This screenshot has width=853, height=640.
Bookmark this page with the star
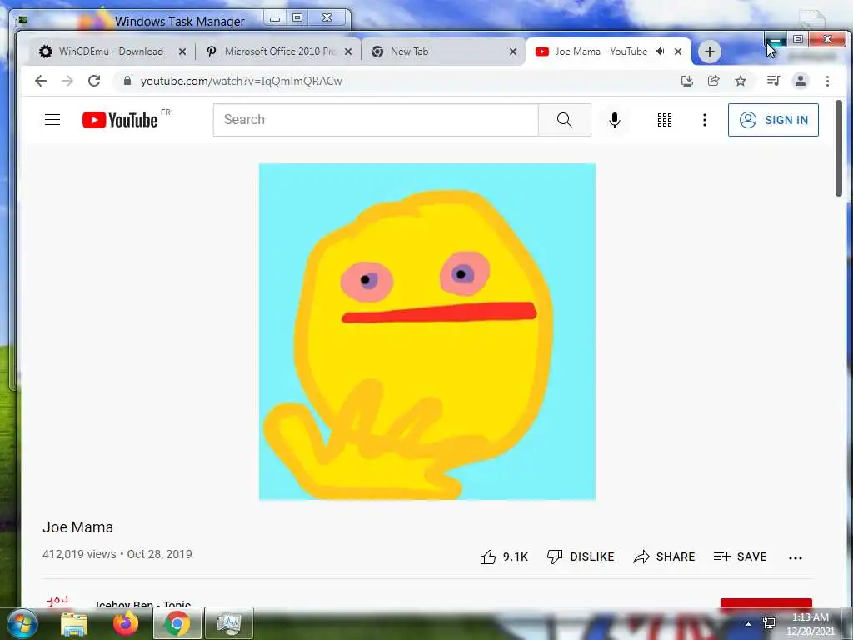coord(741,81)
